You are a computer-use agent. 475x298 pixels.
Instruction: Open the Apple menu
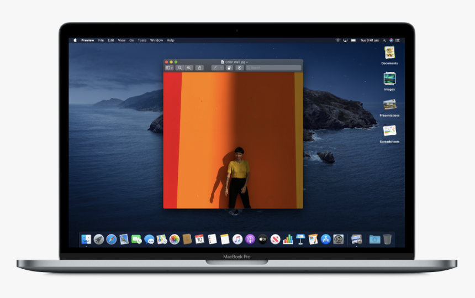pos(75,40)
